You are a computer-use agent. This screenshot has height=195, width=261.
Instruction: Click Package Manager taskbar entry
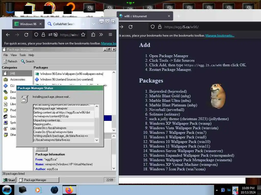(38, 180)
